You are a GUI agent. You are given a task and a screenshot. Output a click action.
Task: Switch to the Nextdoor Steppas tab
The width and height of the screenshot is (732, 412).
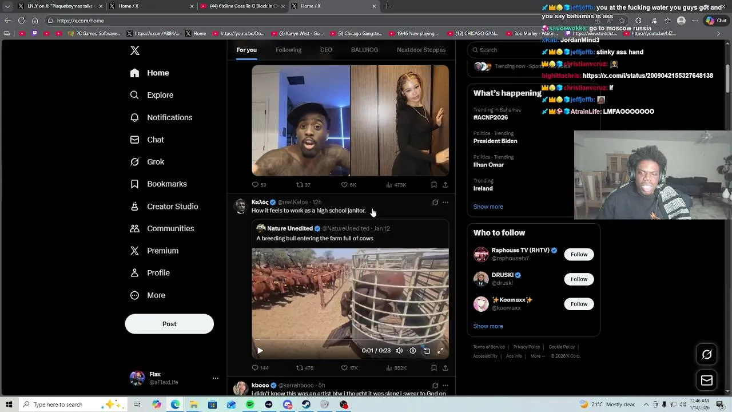click(x=421, y=50)
